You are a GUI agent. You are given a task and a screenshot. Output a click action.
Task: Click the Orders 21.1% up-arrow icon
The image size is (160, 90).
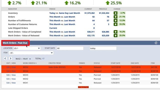coord(115,17)
